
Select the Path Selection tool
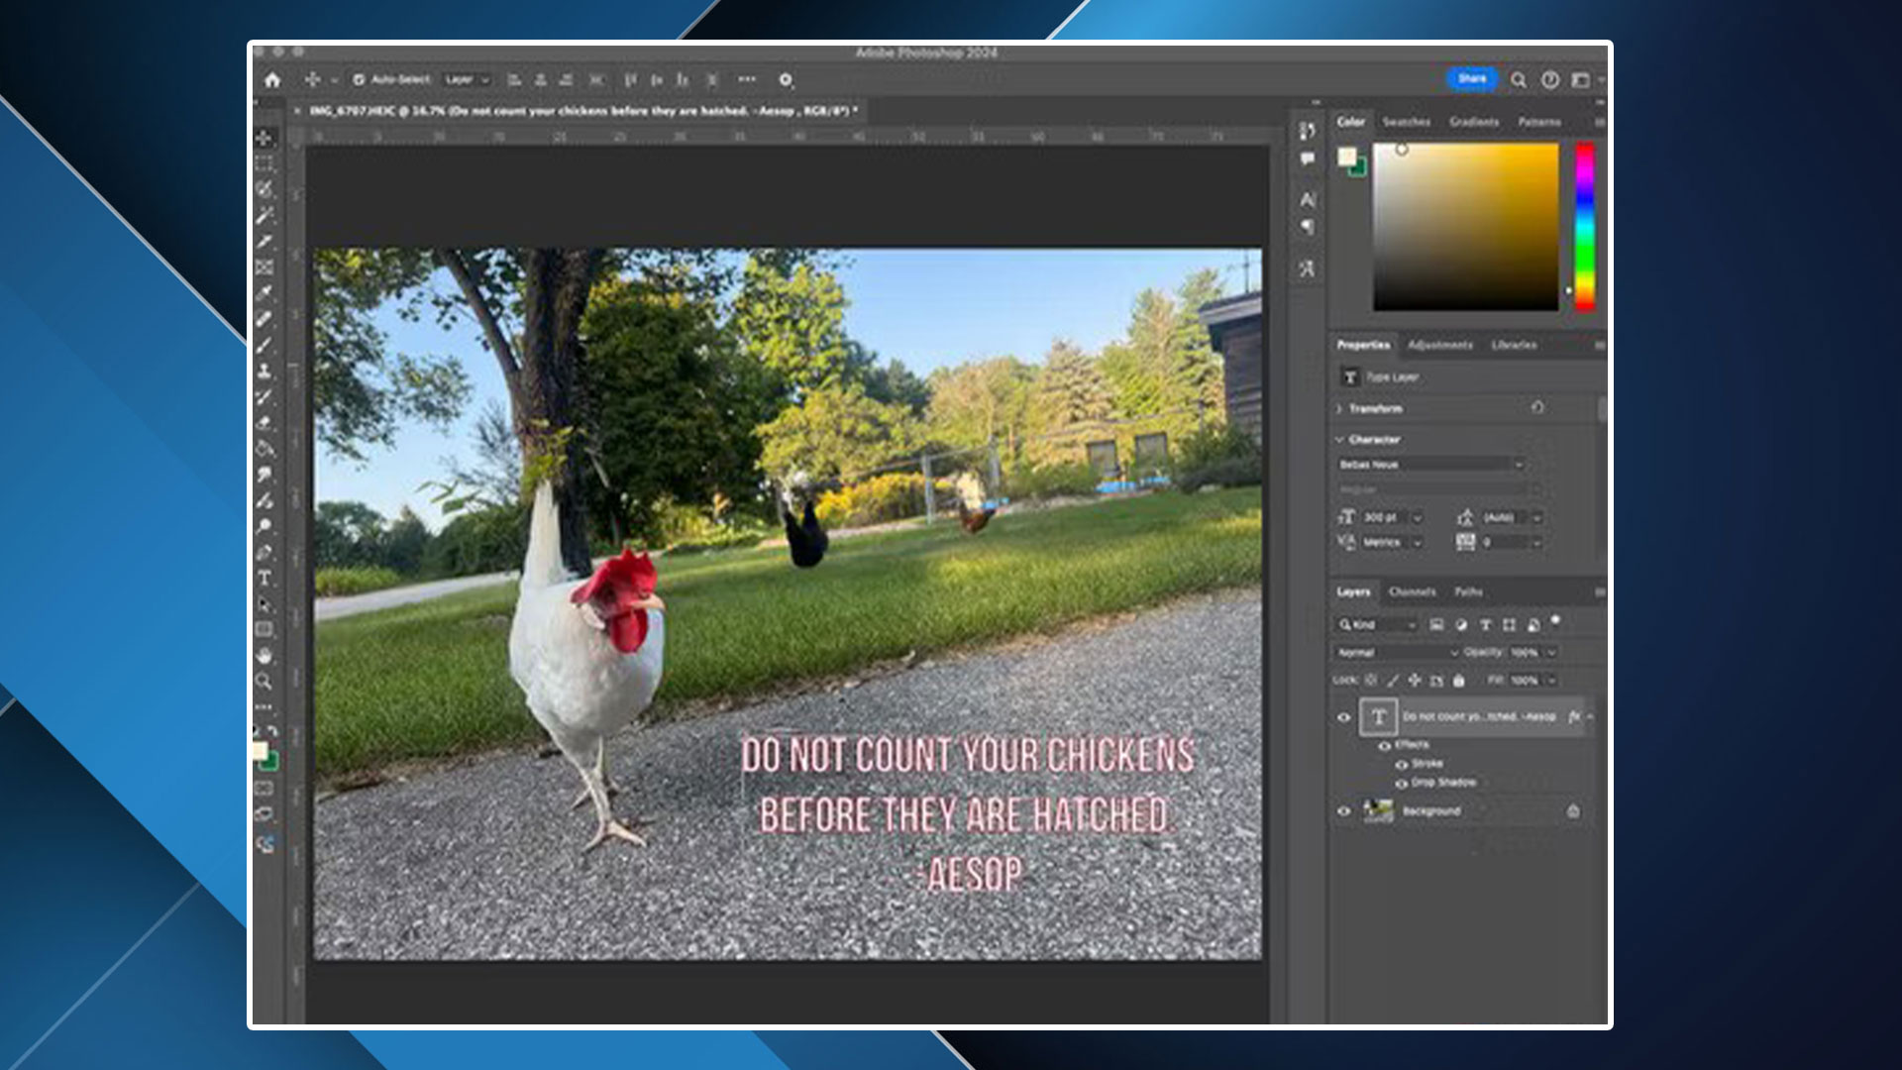coord(264,604)
